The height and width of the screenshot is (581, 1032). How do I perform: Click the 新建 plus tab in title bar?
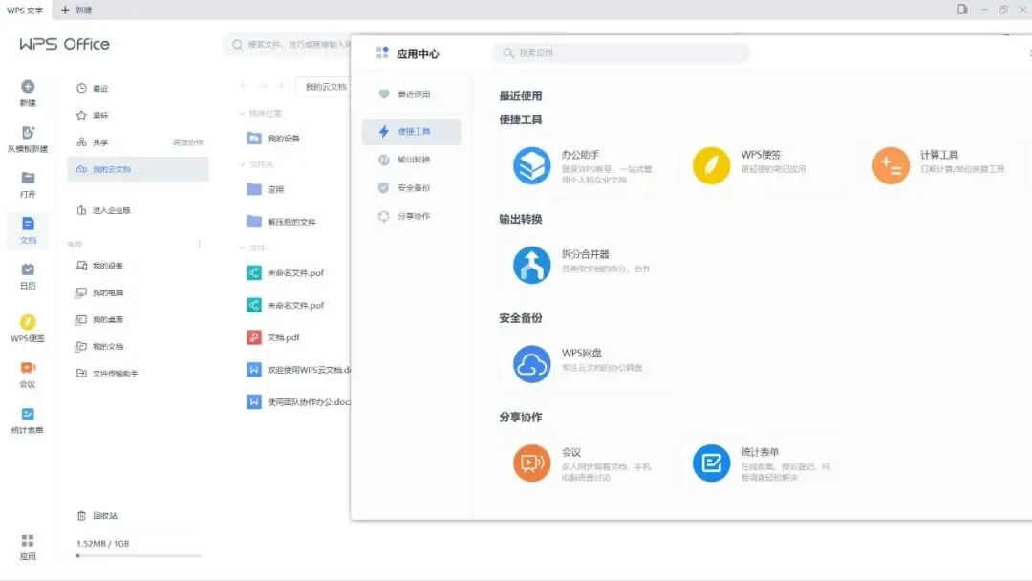[76, 10]
